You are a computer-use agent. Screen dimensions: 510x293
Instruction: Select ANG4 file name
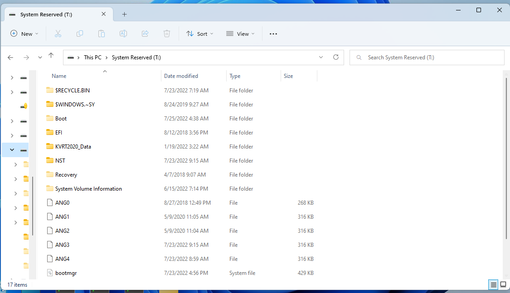point(62,259)
